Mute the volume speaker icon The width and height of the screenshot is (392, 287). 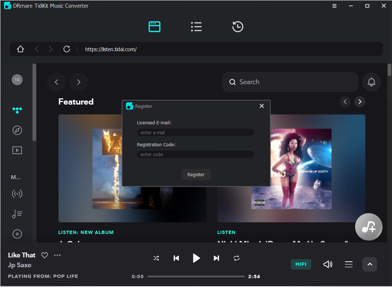[x=328, y=264]
